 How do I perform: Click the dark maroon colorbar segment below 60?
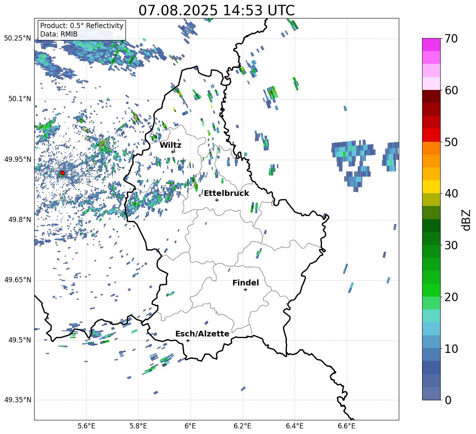click(x=431, y=97)
